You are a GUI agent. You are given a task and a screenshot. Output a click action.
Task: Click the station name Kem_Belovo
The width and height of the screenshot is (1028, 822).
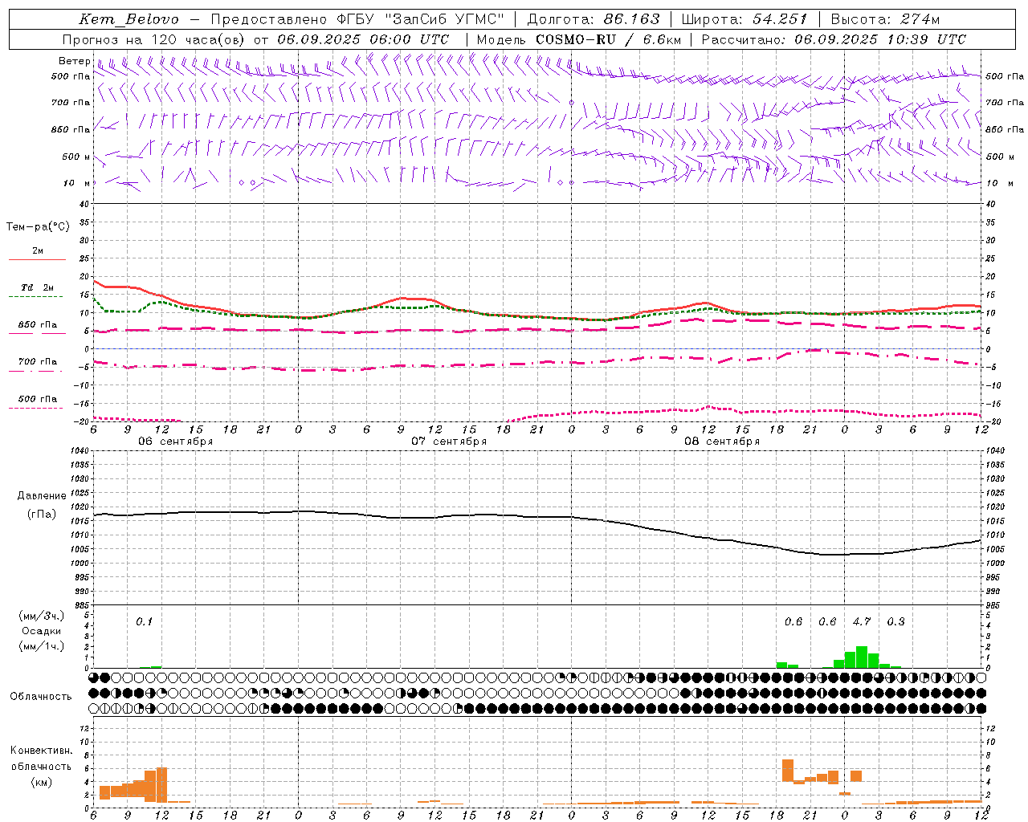(x=129, y=19)
